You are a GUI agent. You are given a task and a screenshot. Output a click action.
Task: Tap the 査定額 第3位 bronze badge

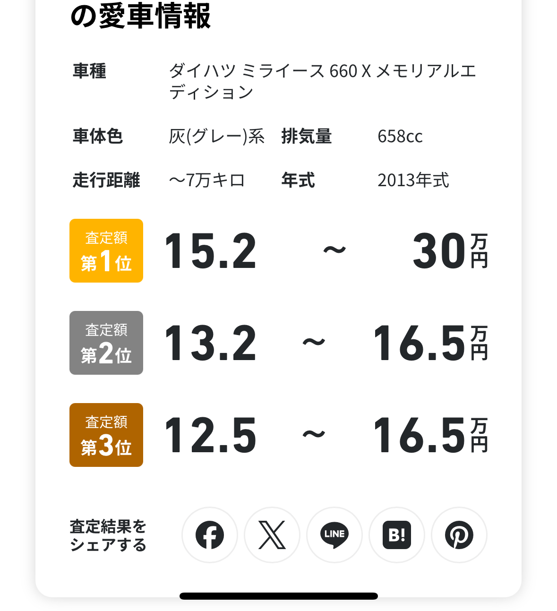(x=106, y=435)
